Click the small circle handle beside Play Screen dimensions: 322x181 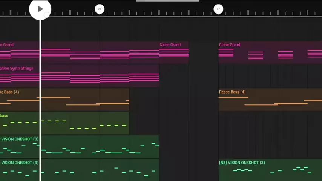pos(46,15)
